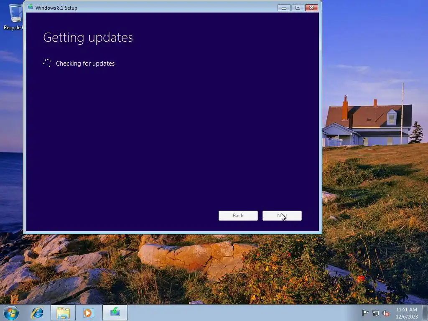Click the "Getting updates" heading
428x321 pixels.
(x=88, y=37)
